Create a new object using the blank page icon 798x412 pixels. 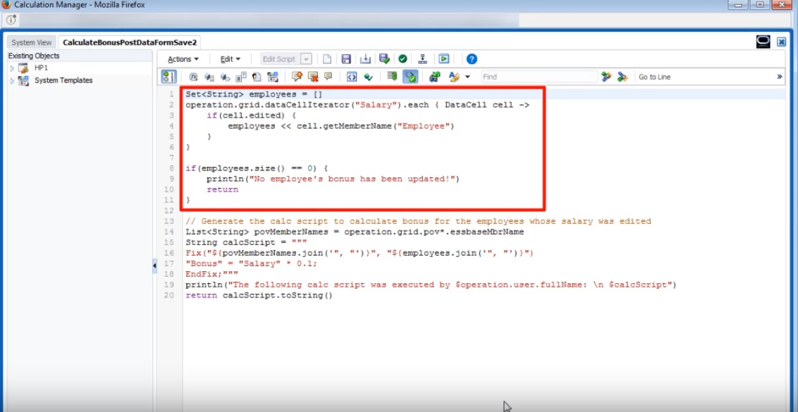(x=328, y=58)
